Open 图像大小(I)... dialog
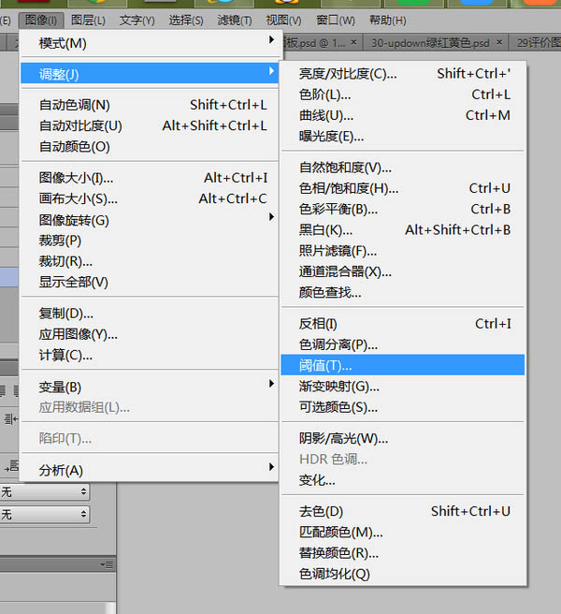The height and width of the screenshot is (614, 561). (x=150, y=178)
